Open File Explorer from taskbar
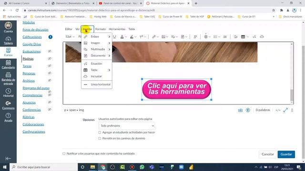 (92, 167)
